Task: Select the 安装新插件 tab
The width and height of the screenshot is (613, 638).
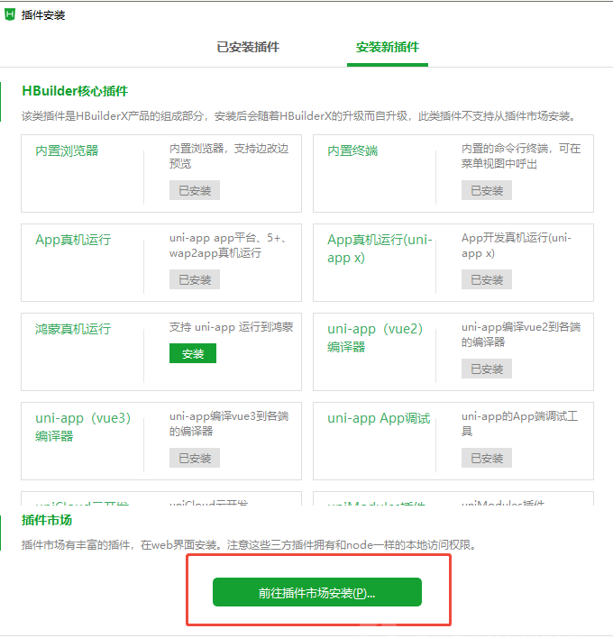Action: click(388, 47)
